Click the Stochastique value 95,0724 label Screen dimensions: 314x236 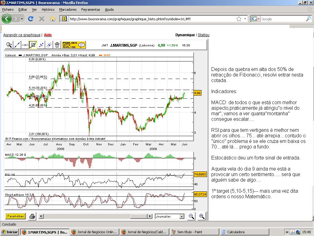(x=200, y=194)
